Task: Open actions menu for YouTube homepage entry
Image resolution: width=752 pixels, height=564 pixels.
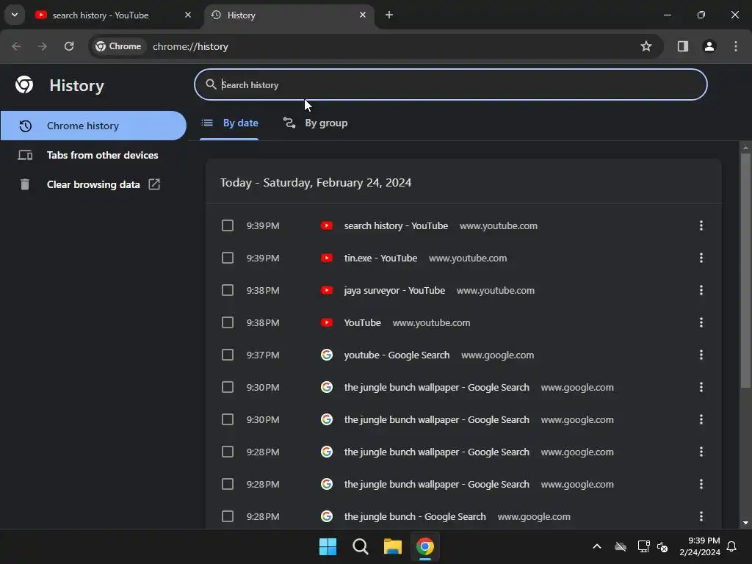Action: coord(701,322)
